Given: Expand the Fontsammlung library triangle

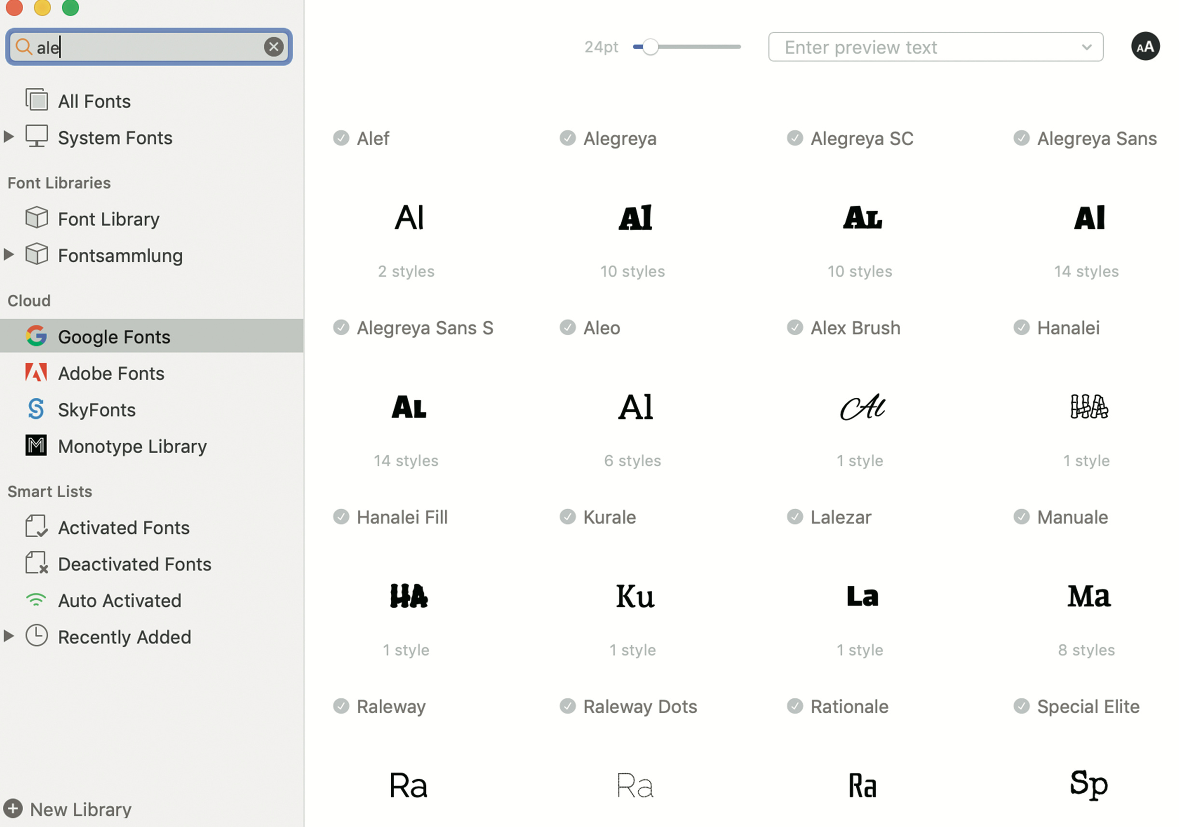Looking at the screenshot, I should [9, 255].
